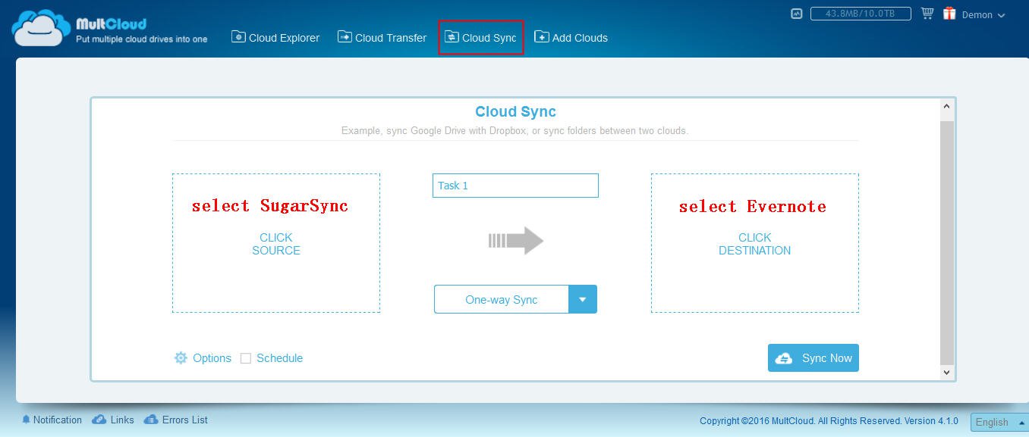Click the grey sync direction arrow
The height and width of the screenshot is (437, 1029).
coord(516,241)
